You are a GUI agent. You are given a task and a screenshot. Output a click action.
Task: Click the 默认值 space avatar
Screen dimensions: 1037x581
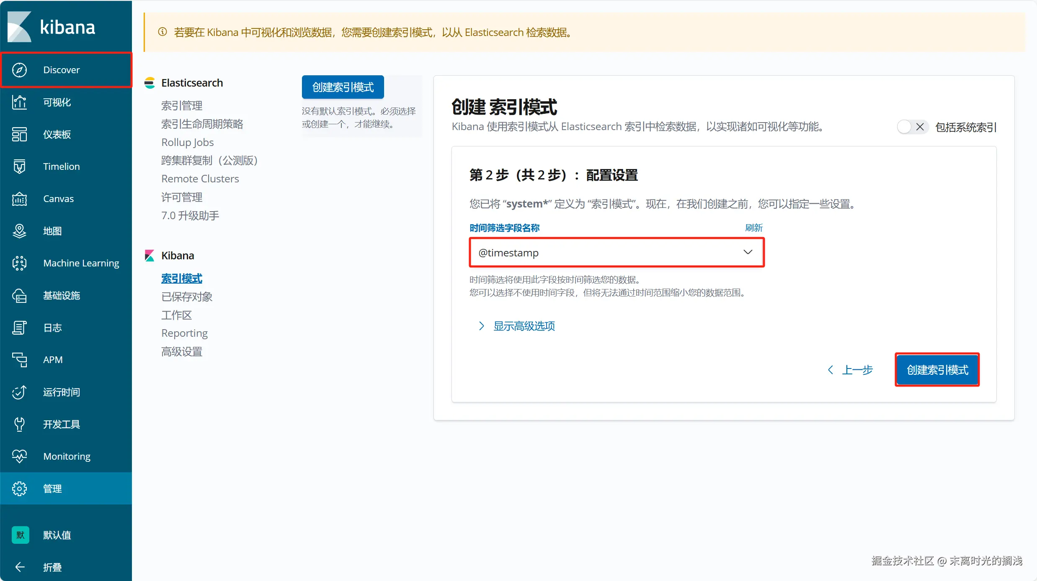click(21, 535)
